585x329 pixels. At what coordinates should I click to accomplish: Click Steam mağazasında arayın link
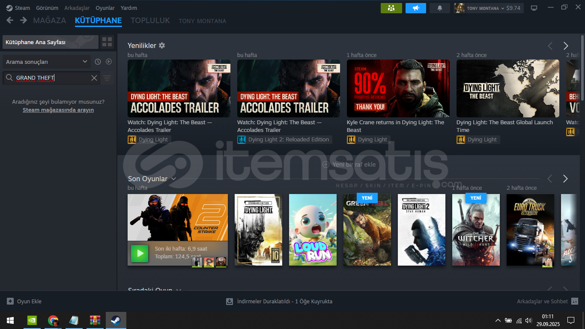(58, 110)
